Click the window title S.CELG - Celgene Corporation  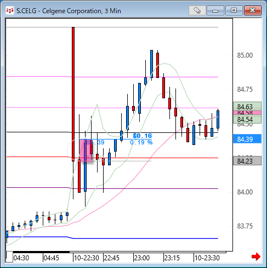pyautogui.click(x=69, y=11)
